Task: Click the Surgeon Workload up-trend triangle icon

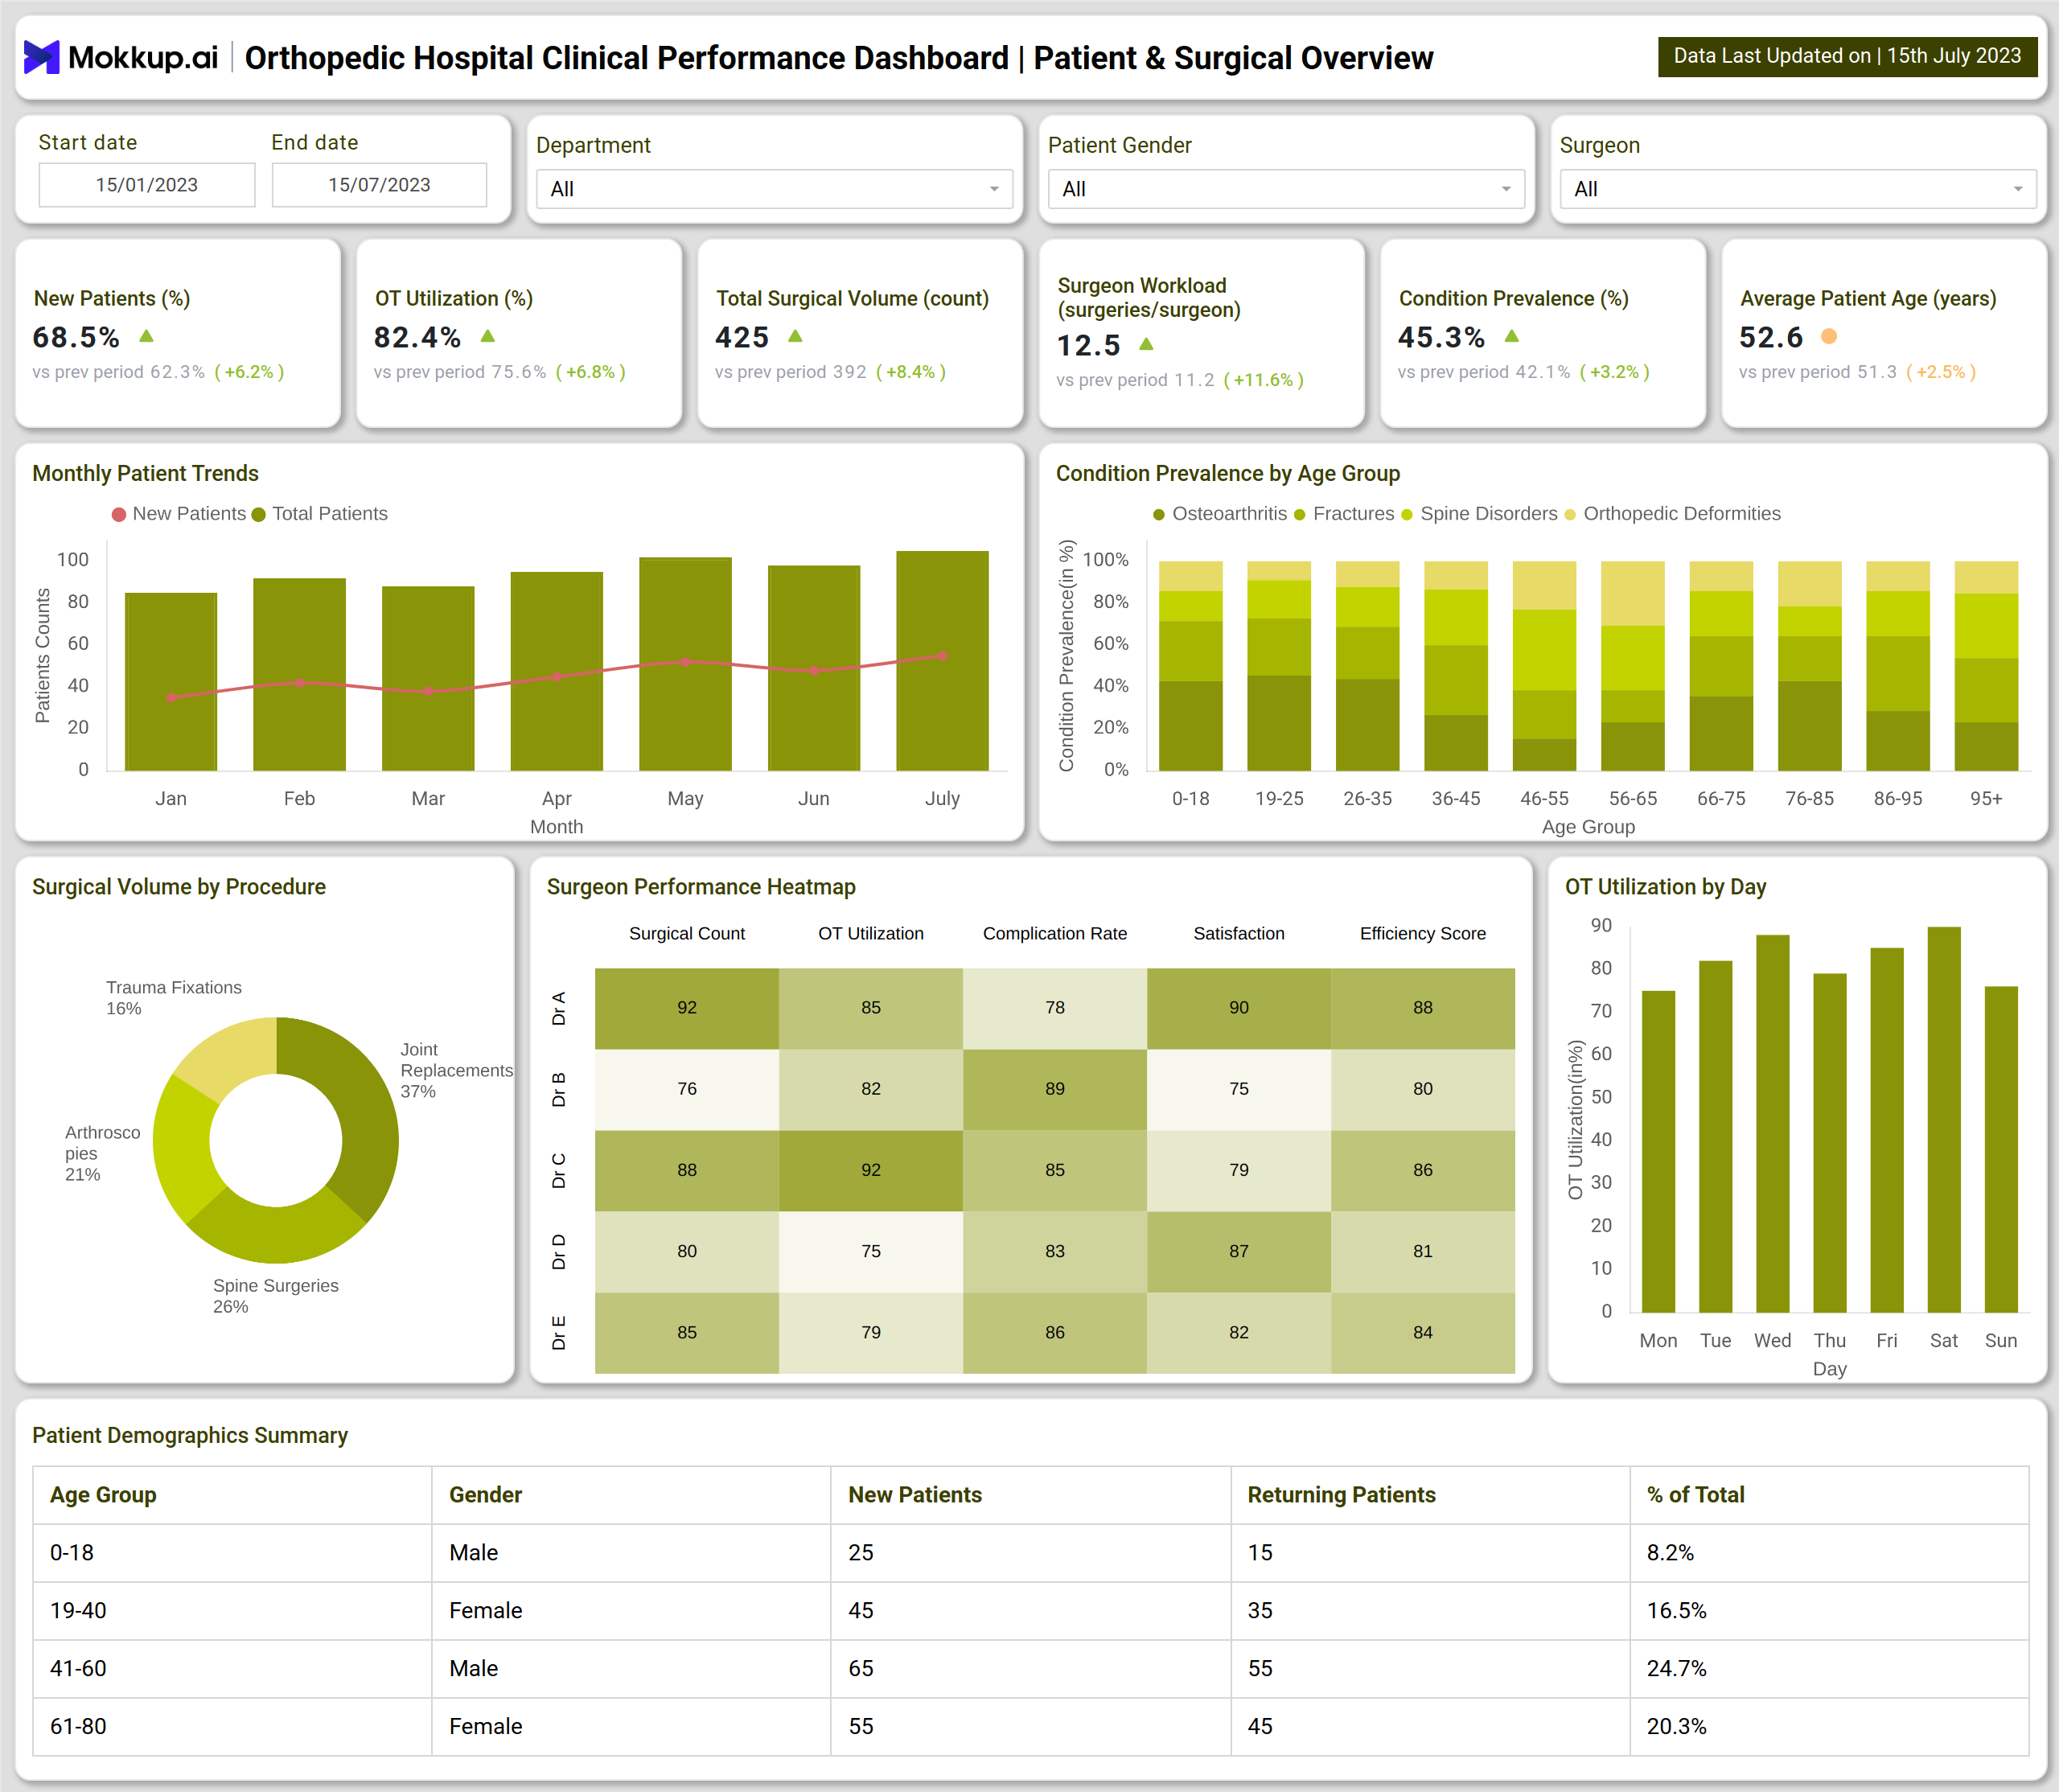Action: pos(1147,344)
